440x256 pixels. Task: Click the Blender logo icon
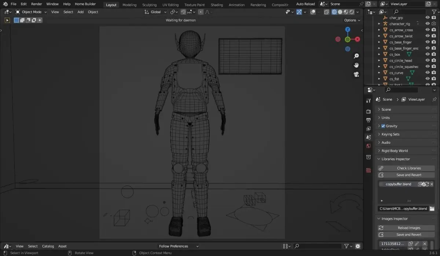pos(5,4)
